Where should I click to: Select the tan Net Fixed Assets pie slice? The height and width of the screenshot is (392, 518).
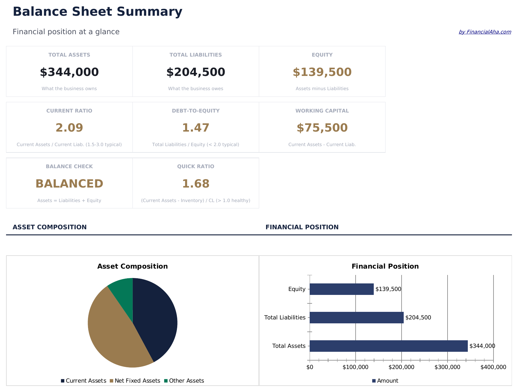pyautogui.click(x=112, y=330)
